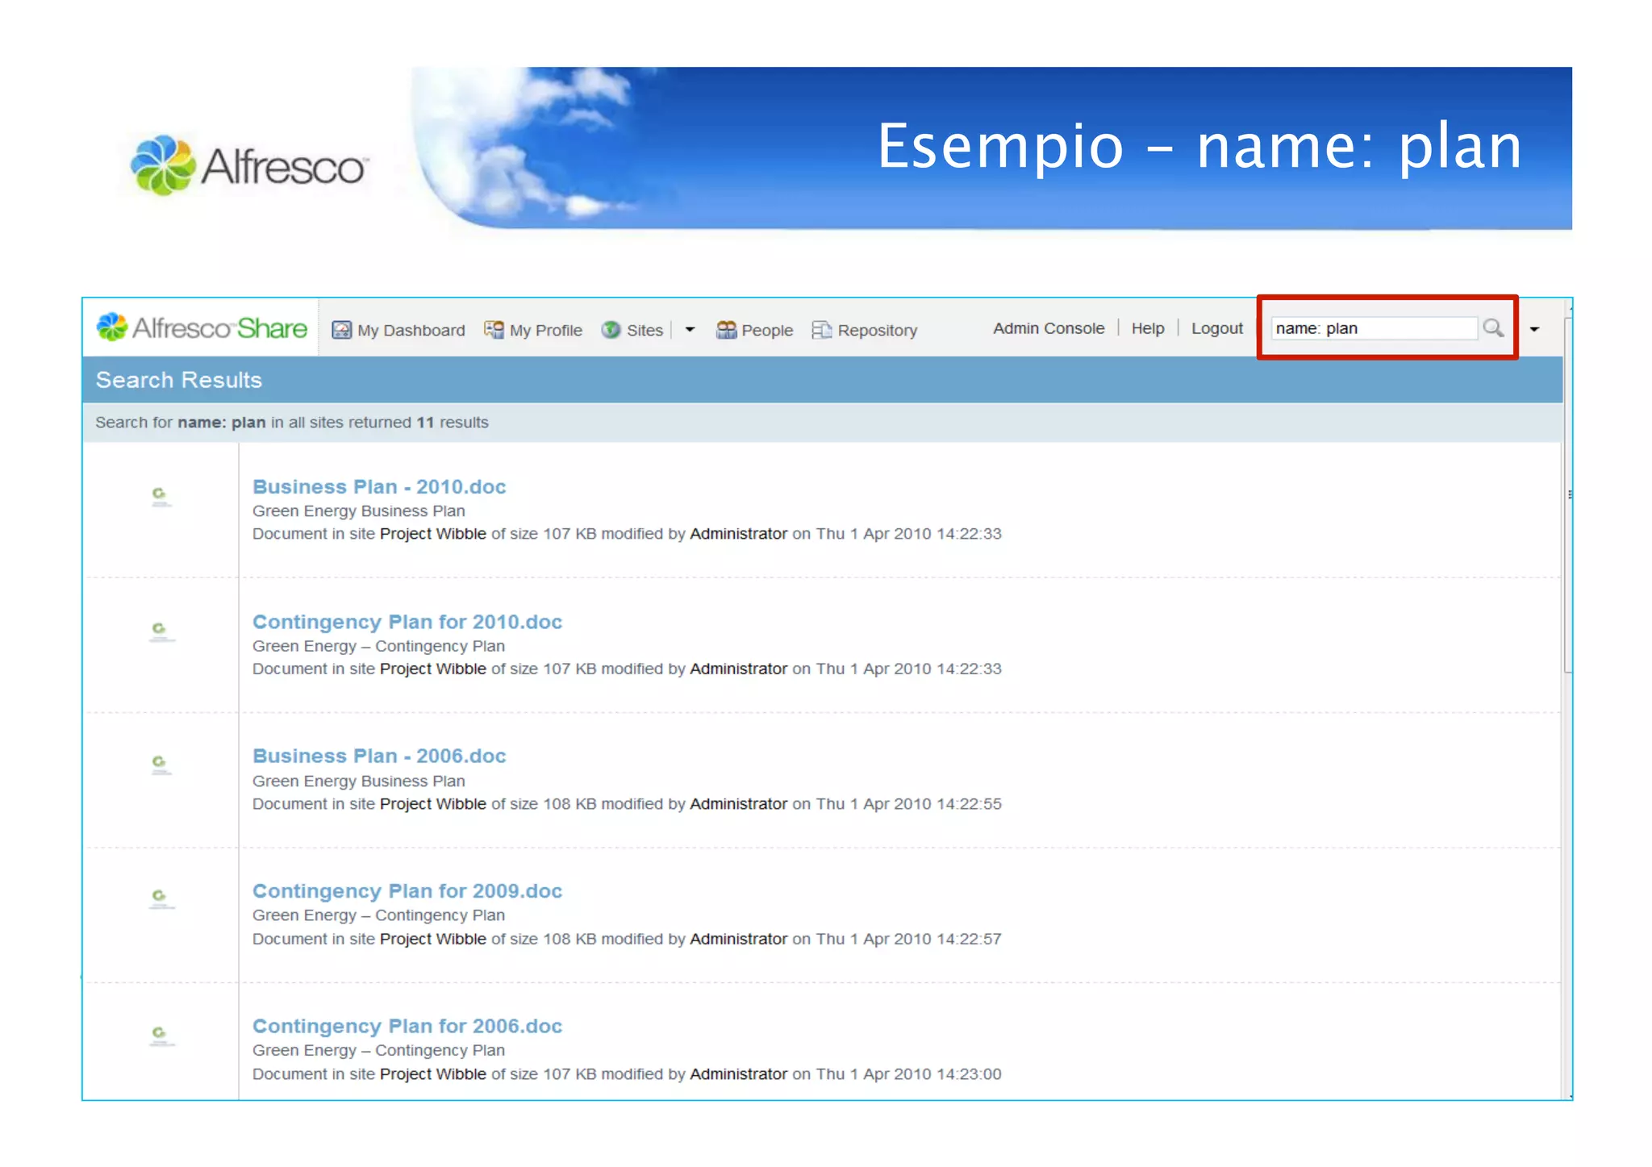Screen dimensions: 1652x1167
Task: Open the Admin Console
Action: [x=1049, y=328]
